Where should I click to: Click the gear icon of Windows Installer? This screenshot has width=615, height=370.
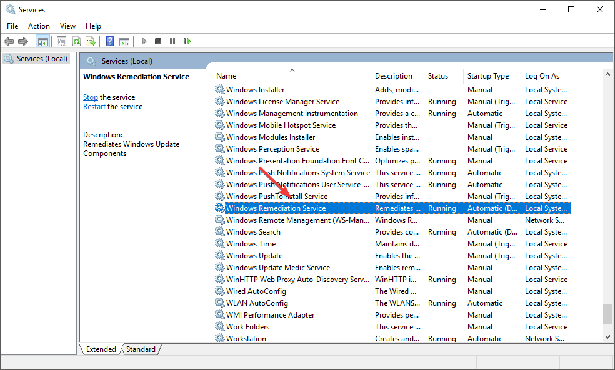tap(219, 89)
